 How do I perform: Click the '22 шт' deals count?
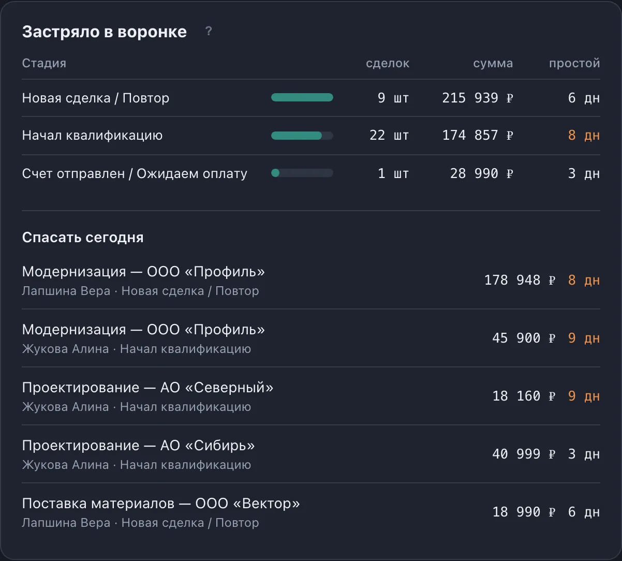pos(389,136)
